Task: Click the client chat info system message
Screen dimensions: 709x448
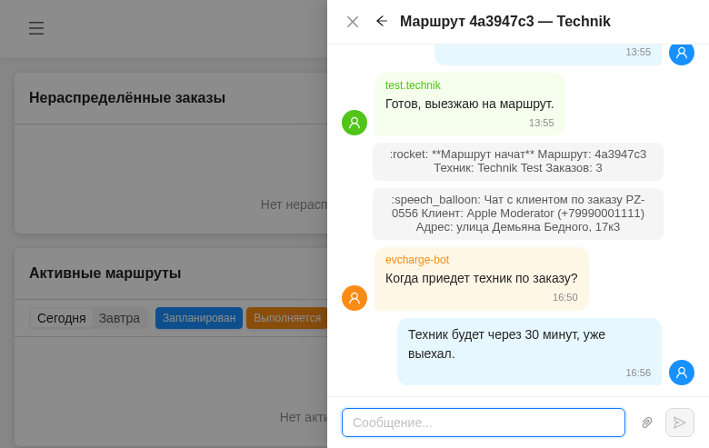Action: coord(518,214)
